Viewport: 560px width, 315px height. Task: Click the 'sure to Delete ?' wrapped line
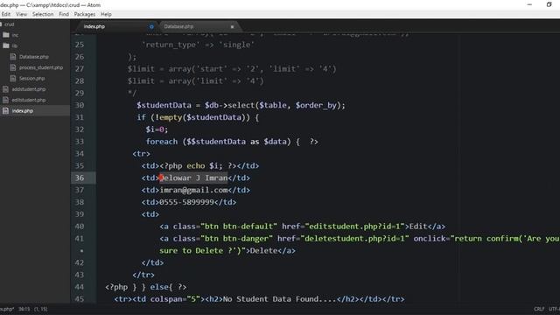227,251
